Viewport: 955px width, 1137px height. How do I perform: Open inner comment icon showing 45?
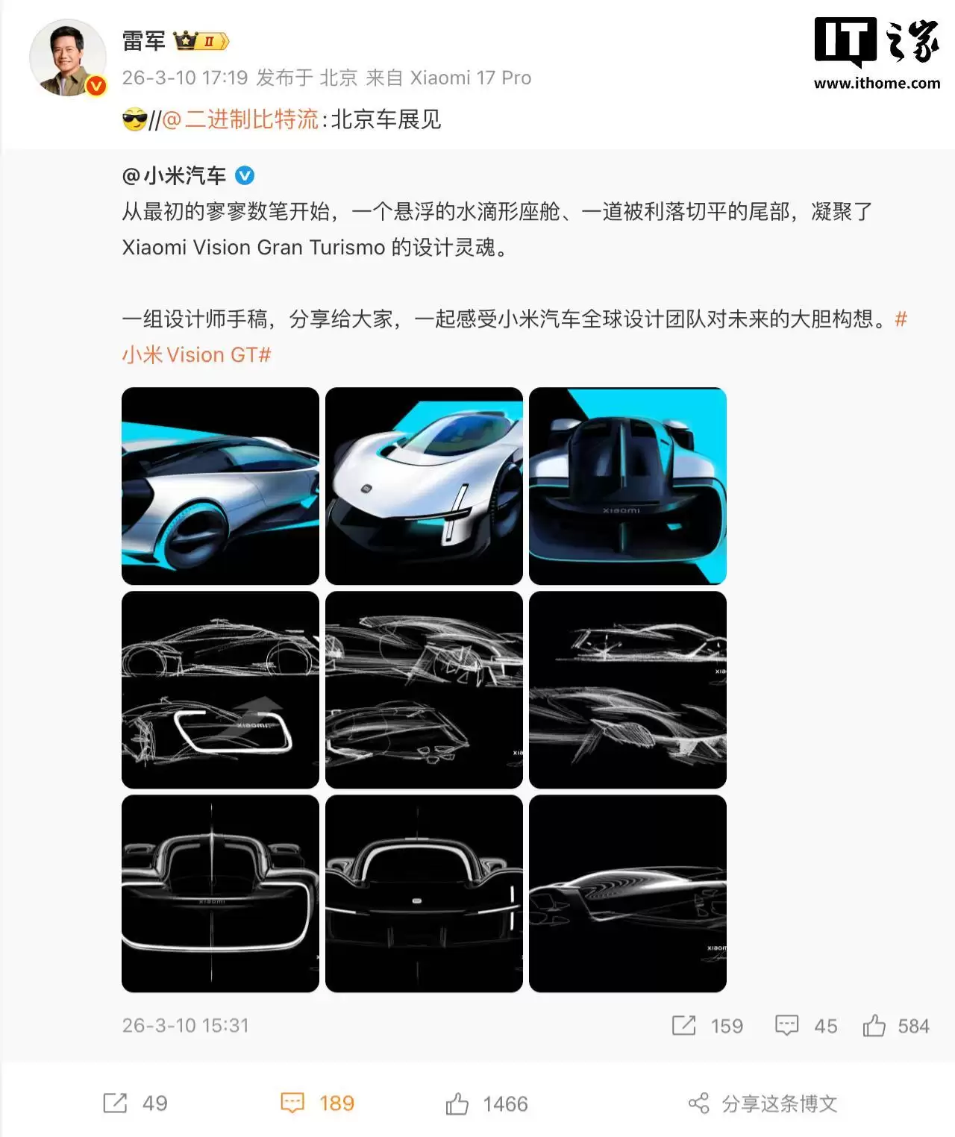786,1026
